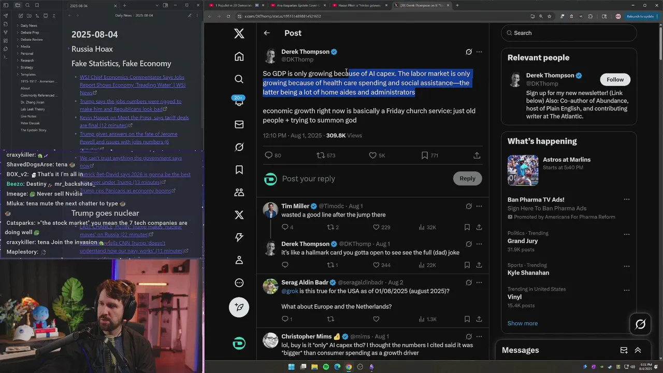Image resolution: width=663 pixels, height=373 pixels.
Task: Open floating Grok button bottom right
Action: pos(640,324)
